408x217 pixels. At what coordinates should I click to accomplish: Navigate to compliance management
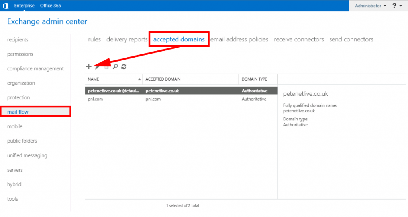tap(35, 69)
